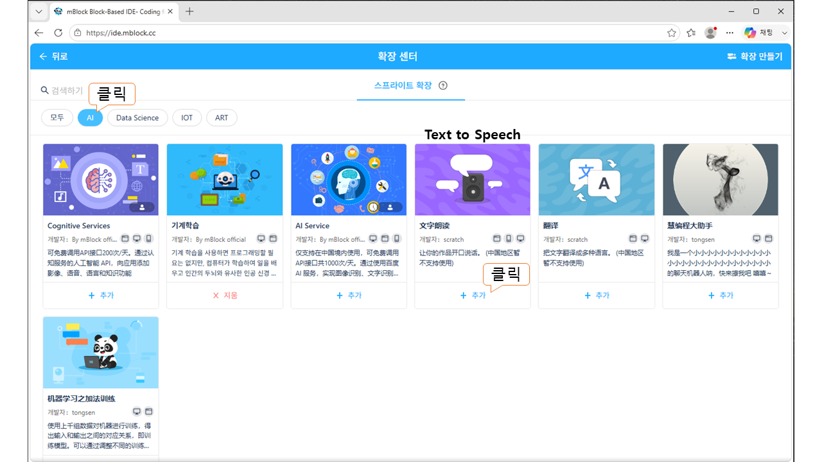Click the desktop icon on Cognitive Services card
This screenshot has width=822, height=462.
point(137,239)
